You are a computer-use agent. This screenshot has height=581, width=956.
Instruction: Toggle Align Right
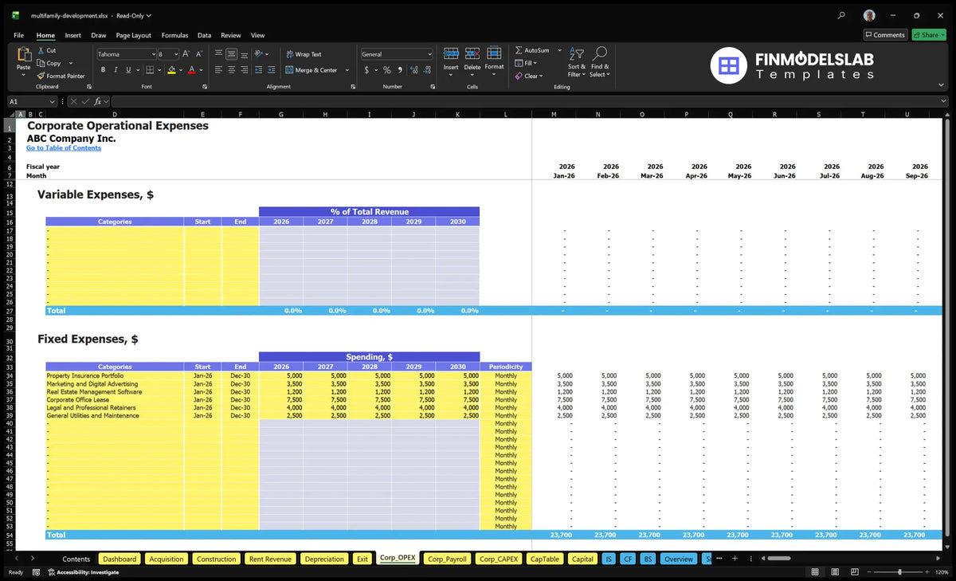coord(245,70)
